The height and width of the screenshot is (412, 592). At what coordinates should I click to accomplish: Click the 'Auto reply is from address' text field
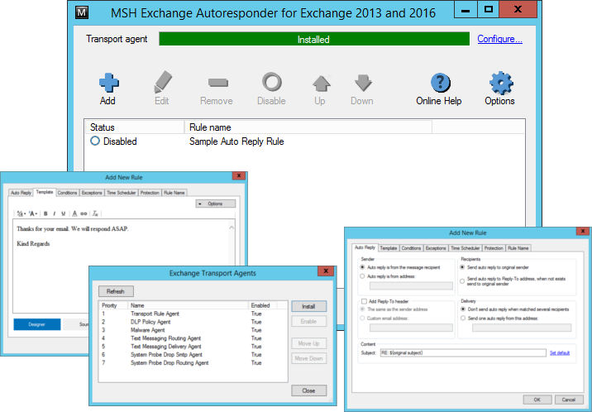(411, 286)
